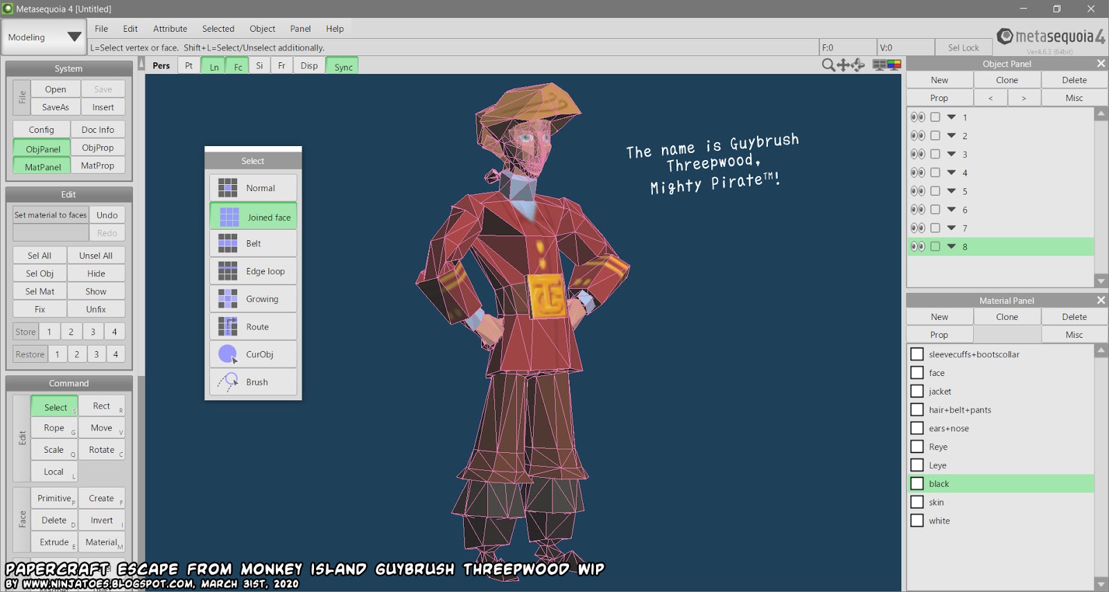The width and height of the screenshot is (1109, 592).
Task: Check the lock box for object 2
Action: tap(935, 136)
